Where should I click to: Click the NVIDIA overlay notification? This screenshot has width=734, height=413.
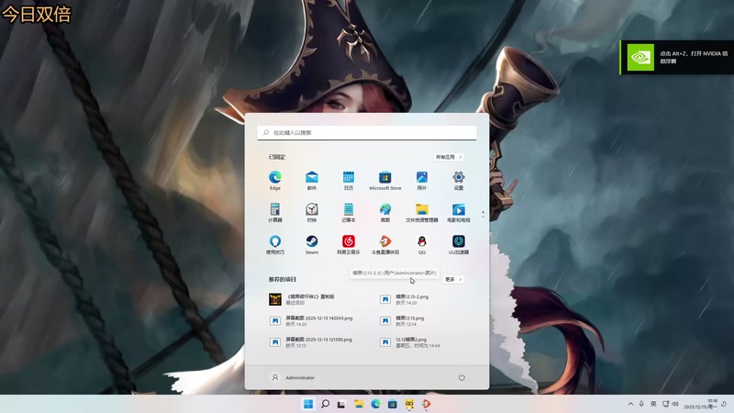point(677,57)
